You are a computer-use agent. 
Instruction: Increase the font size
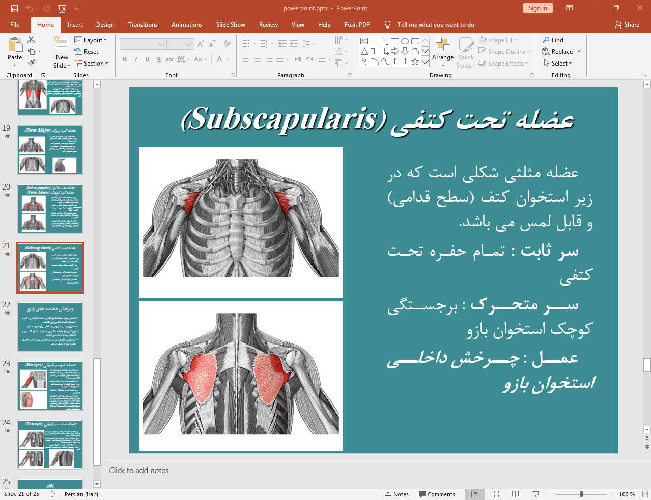click(201, 44)
